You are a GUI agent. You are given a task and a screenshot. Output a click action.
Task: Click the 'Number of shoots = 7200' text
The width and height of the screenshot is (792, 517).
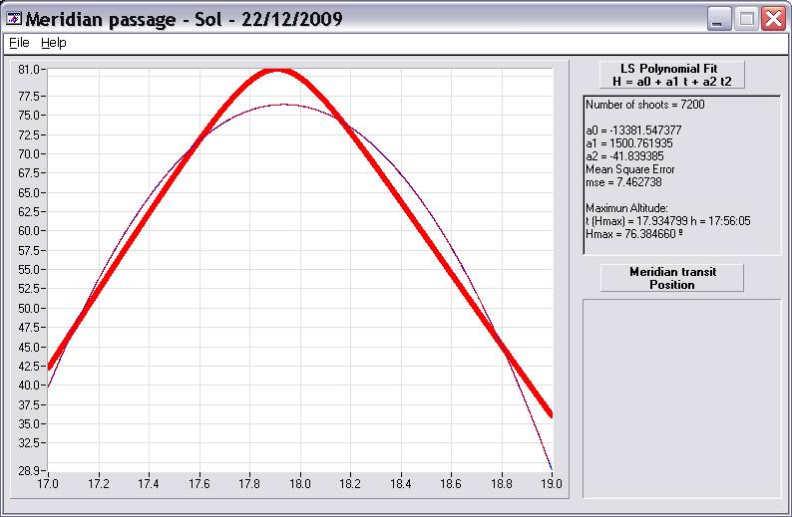coord(645,105)
